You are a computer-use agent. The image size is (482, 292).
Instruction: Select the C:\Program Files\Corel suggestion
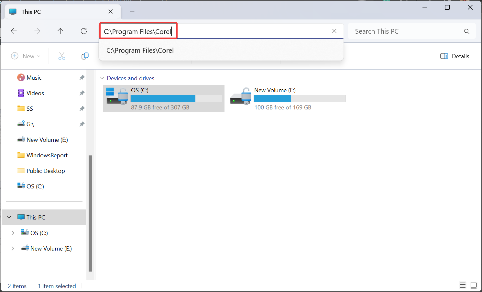[140, 50]
